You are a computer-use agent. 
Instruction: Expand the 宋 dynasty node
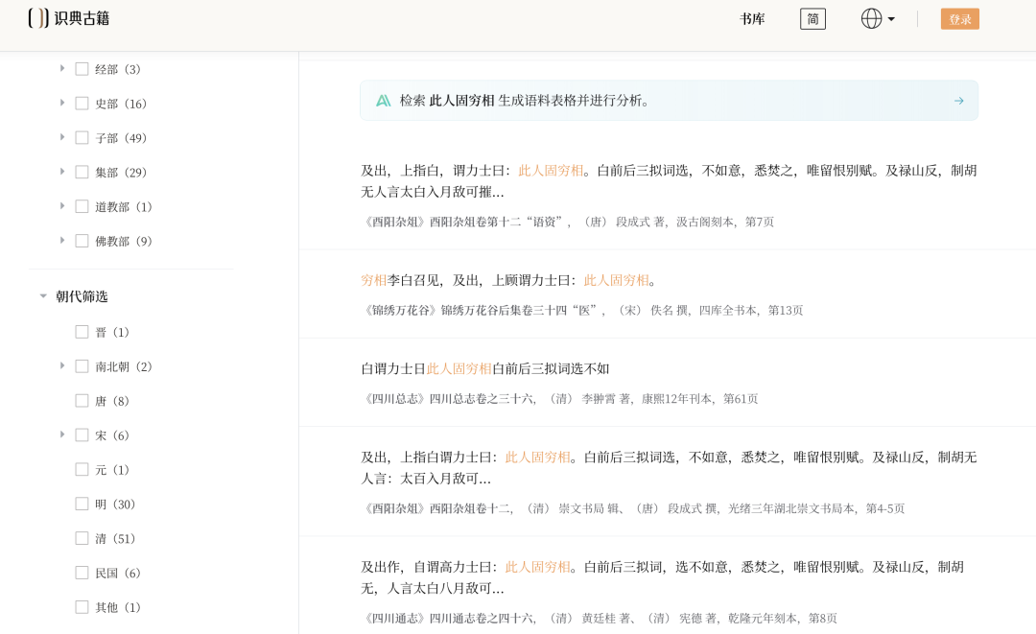coord(62,434)
